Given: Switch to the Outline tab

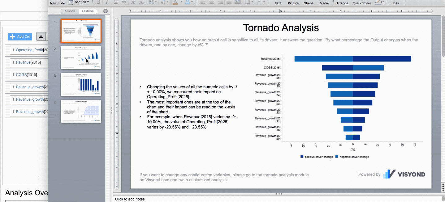Looking at the screenshot, I should 88,11.
